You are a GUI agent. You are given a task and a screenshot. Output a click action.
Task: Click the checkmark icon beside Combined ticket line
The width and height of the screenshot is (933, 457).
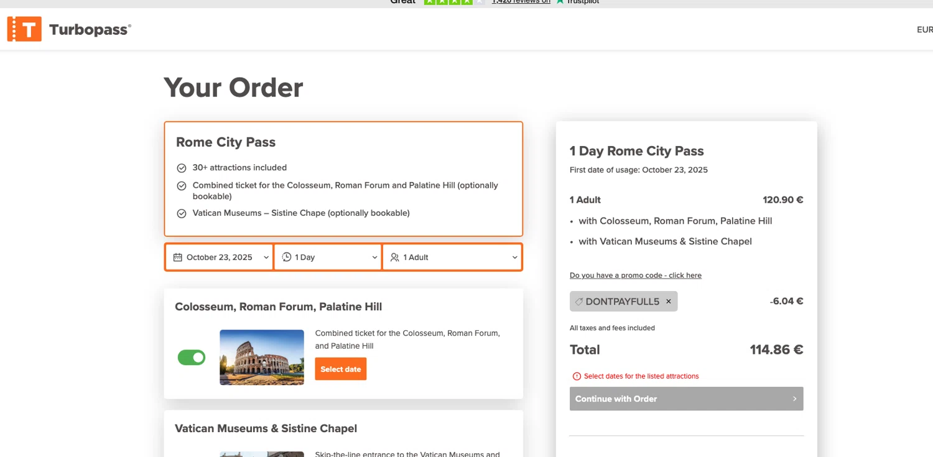coord(182,186)
